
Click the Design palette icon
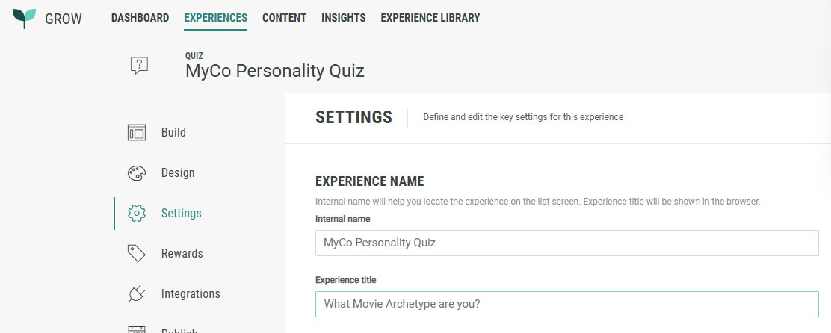pos(136,173)
